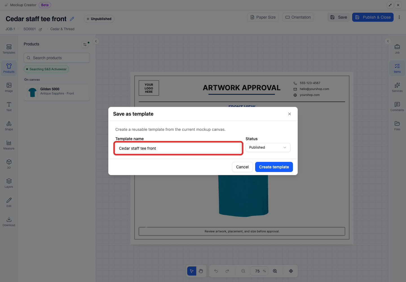Open the Services panel
Screen dimensions: 406x282
pyautogui.click(x=397, y=87)
